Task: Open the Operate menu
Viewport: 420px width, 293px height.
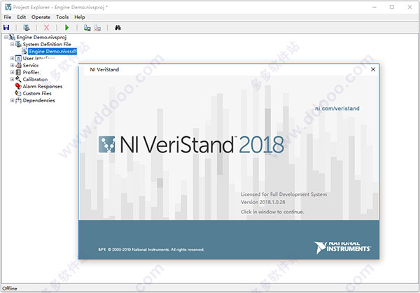Action: [41, 17]
